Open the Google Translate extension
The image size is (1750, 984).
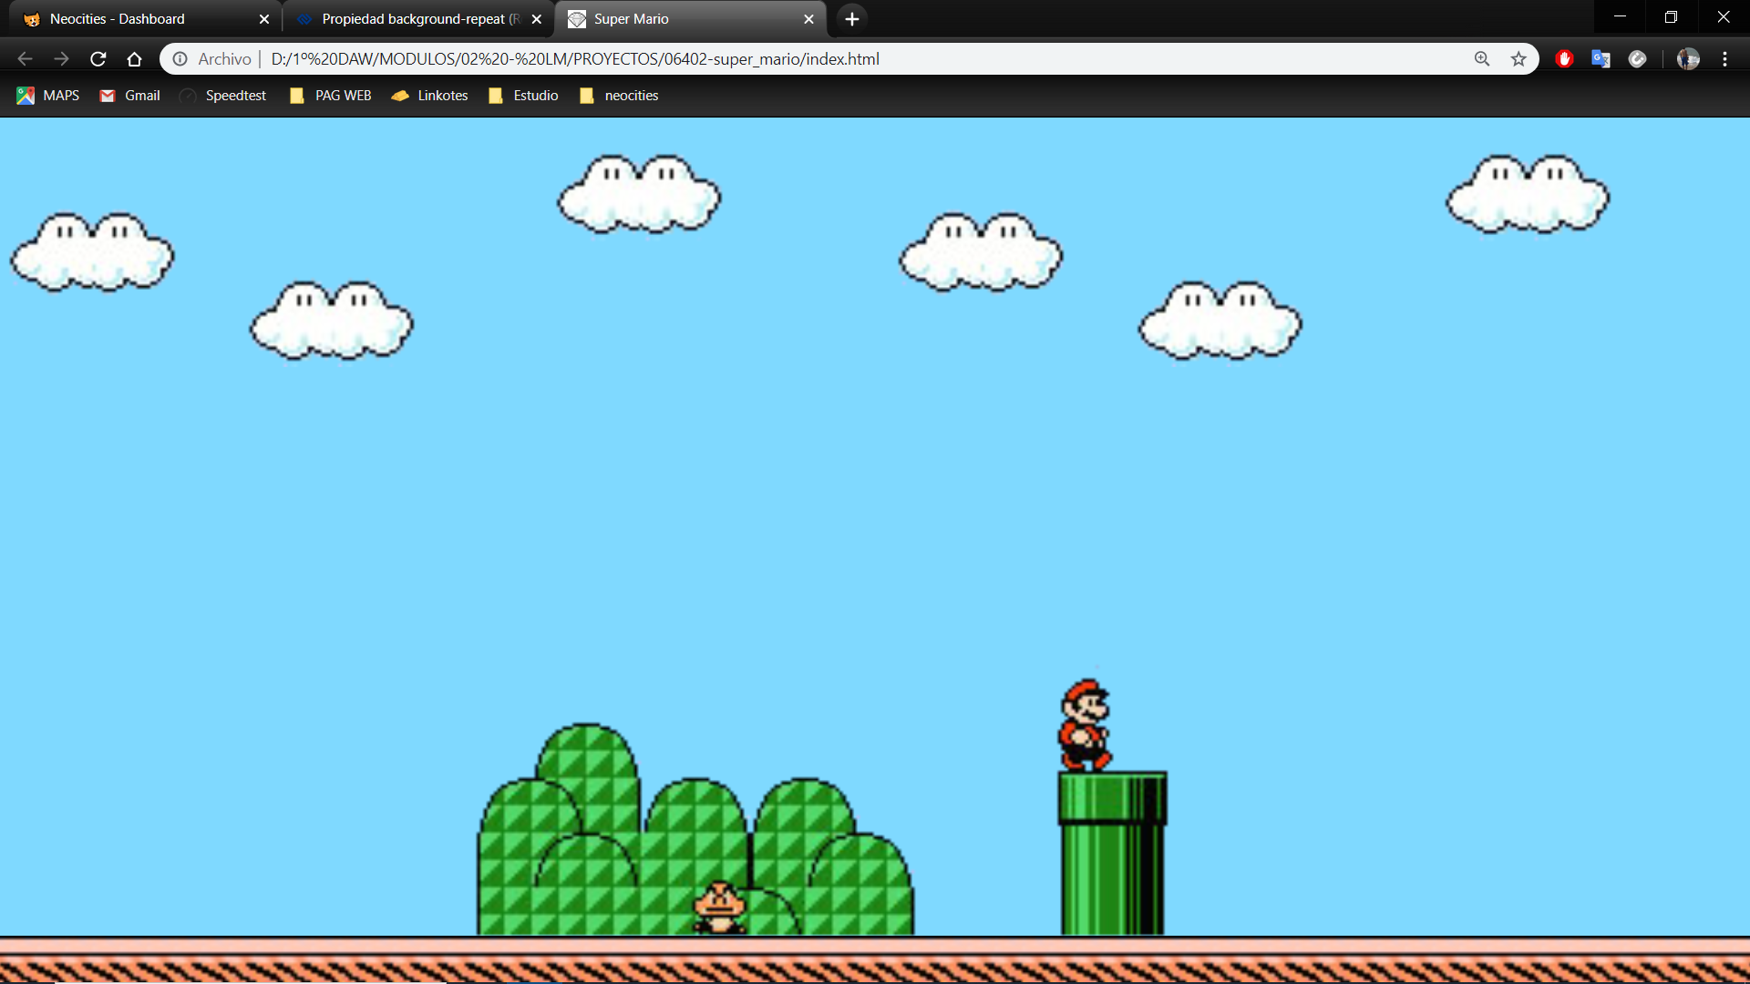[1601, 59]
